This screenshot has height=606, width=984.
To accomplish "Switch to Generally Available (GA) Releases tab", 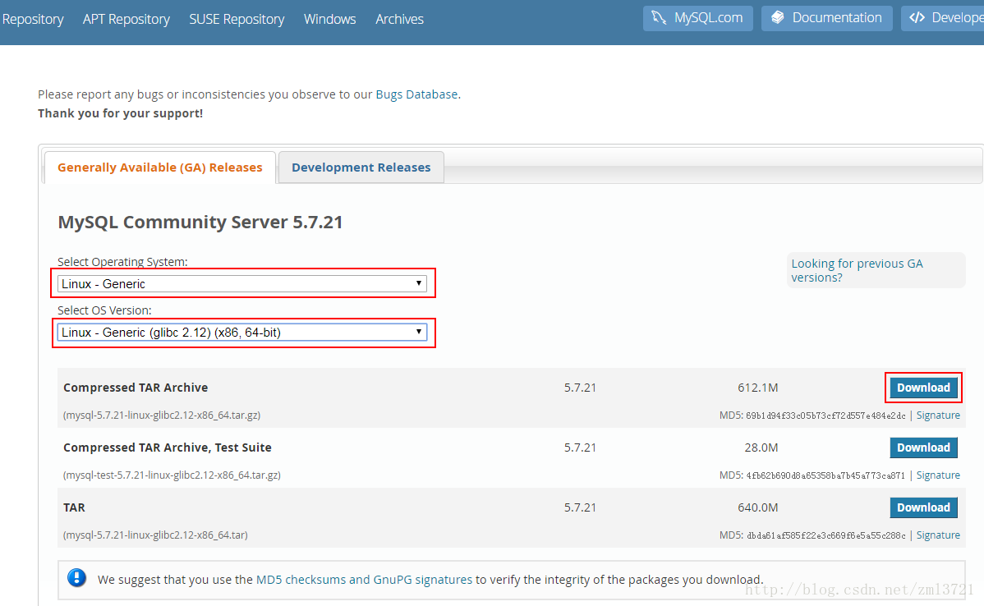I will [x=160, y=168].
